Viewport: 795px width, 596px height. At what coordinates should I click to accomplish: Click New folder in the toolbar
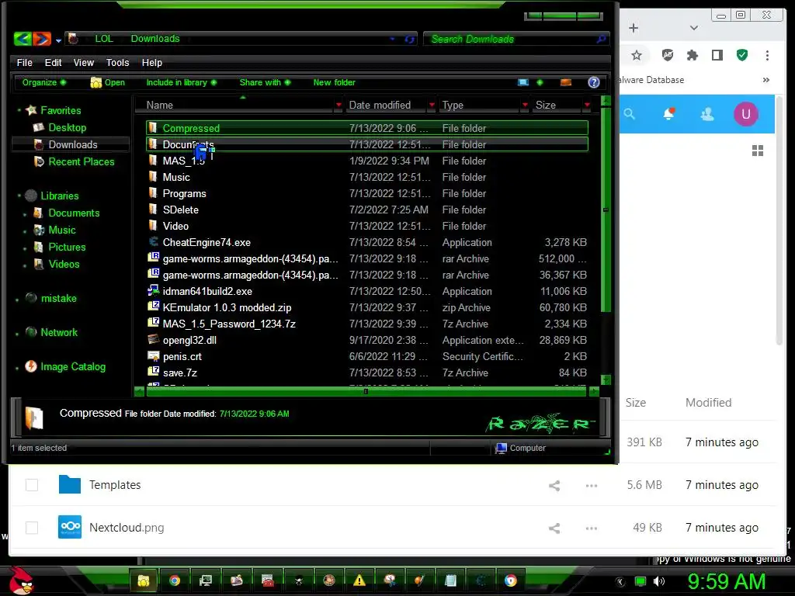click(x=334, y=82)
